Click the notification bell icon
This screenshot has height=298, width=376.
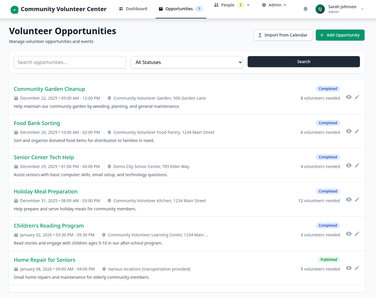click(x=306, y=9)
